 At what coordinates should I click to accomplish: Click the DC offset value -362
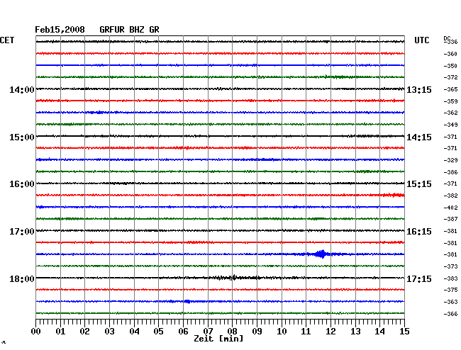(x=450, y=113)
